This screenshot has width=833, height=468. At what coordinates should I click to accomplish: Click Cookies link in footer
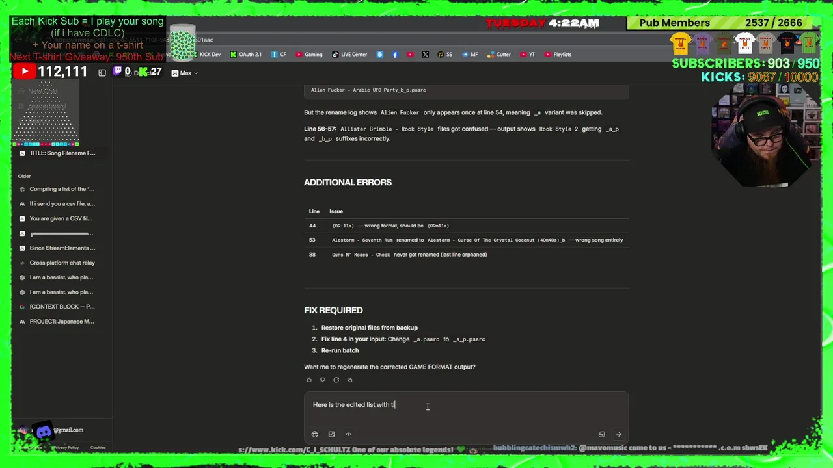[98, 448]
